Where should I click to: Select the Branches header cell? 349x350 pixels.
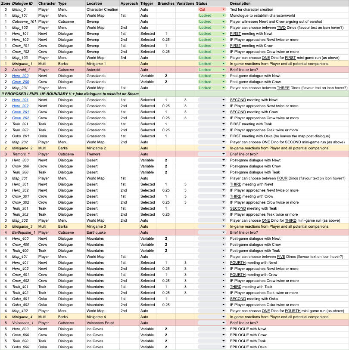(166, 3)
